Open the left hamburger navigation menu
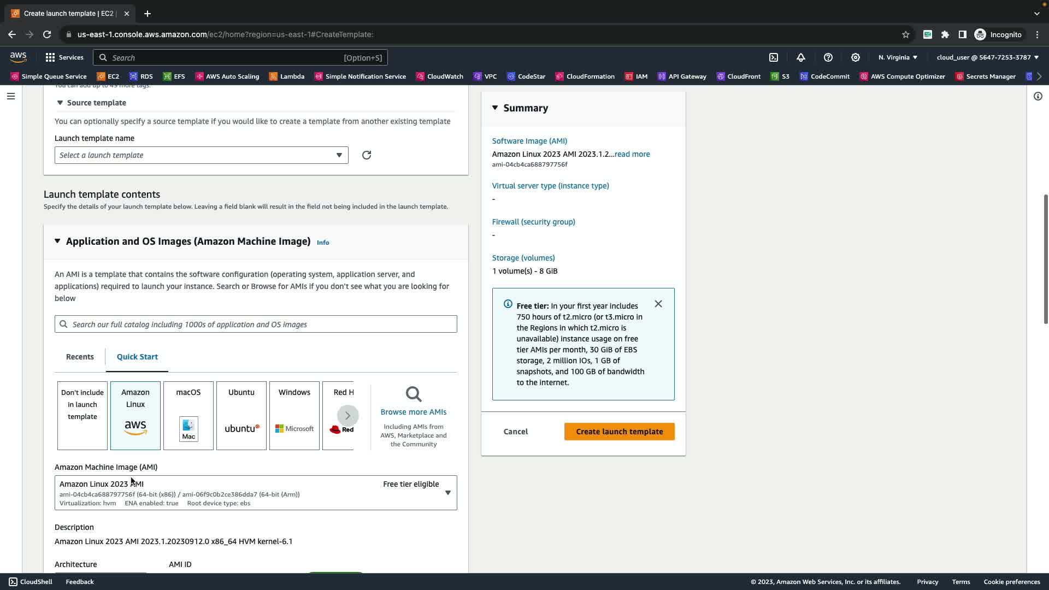The image size is (1049, 590). tap(11, 97)
